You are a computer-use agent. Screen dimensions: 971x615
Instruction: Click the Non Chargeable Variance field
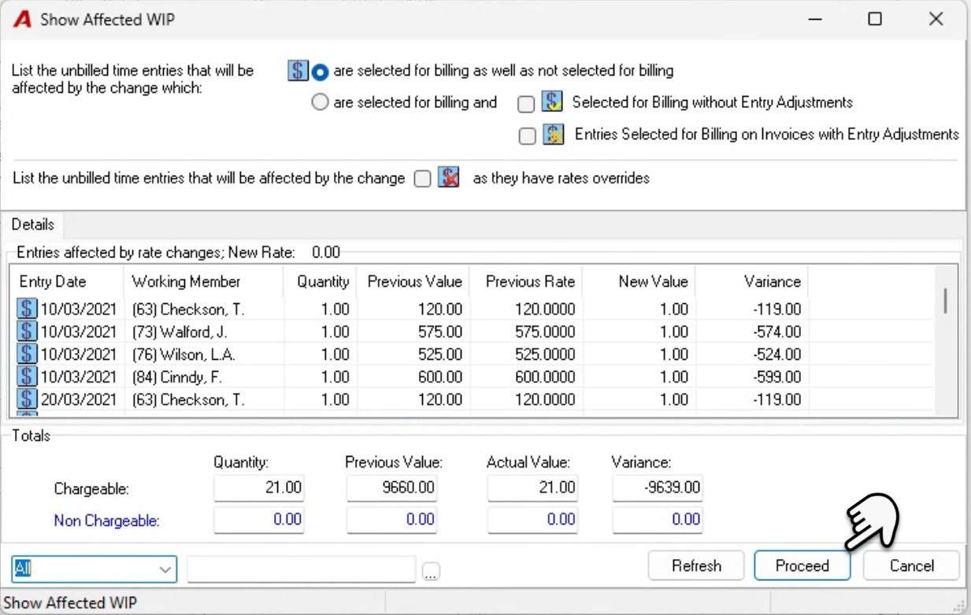point(658,520)
